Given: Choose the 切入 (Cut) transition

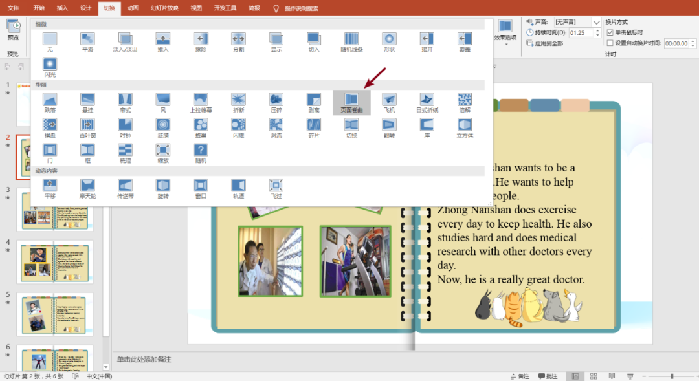Looking at the screenshot, I should pos(314,42).
